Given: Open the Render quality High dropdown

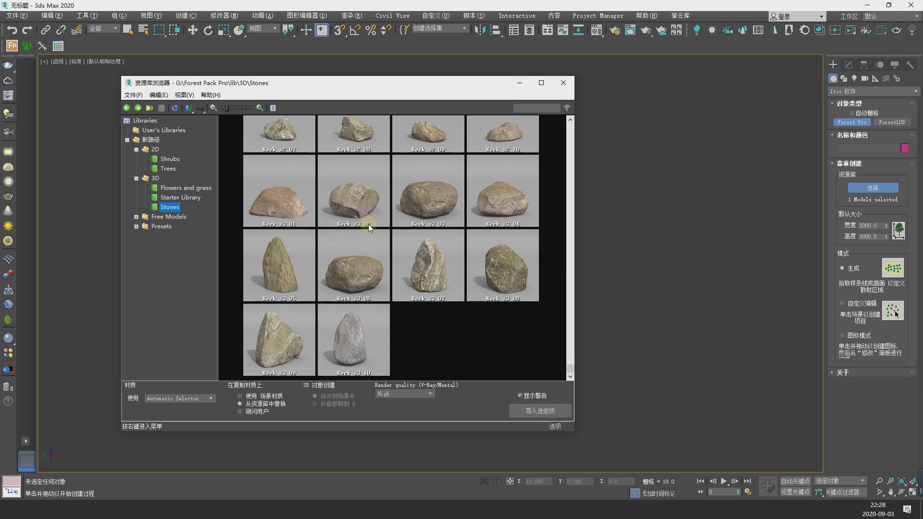Looking at the screenshot, I should click(405, 394).
